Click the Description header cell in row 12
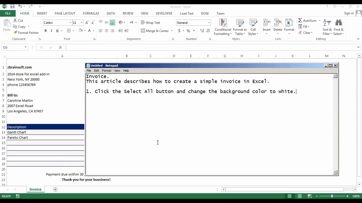This screenshot has width=362, height=203. [x=46, y=127]
